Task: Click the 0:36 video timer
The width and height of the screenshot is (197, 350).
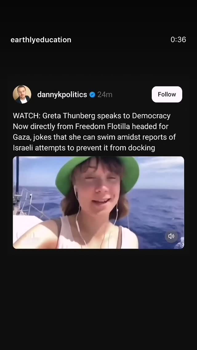Action: click(178, 39)
